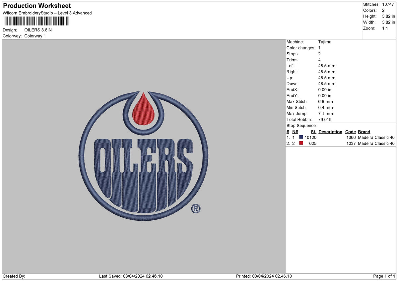Click 'Madeira Classic 40' in stop row 1

(376, 138)
